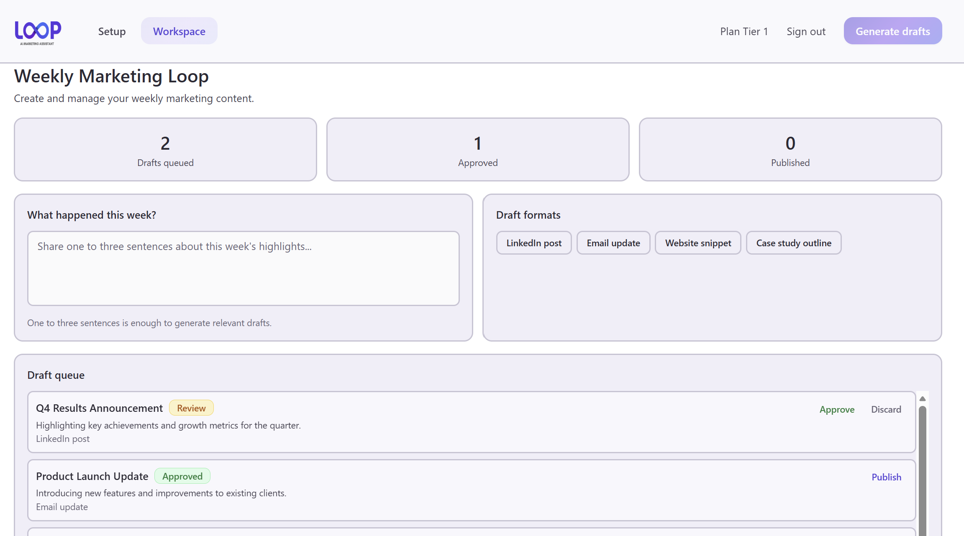Screen dimensions: 964x536
Task: Select the Email update draft format
Action: tap(613, 242)
